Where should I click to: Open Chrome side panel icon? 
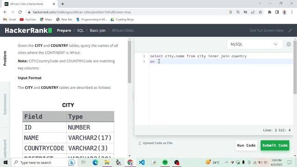point(277,12)
